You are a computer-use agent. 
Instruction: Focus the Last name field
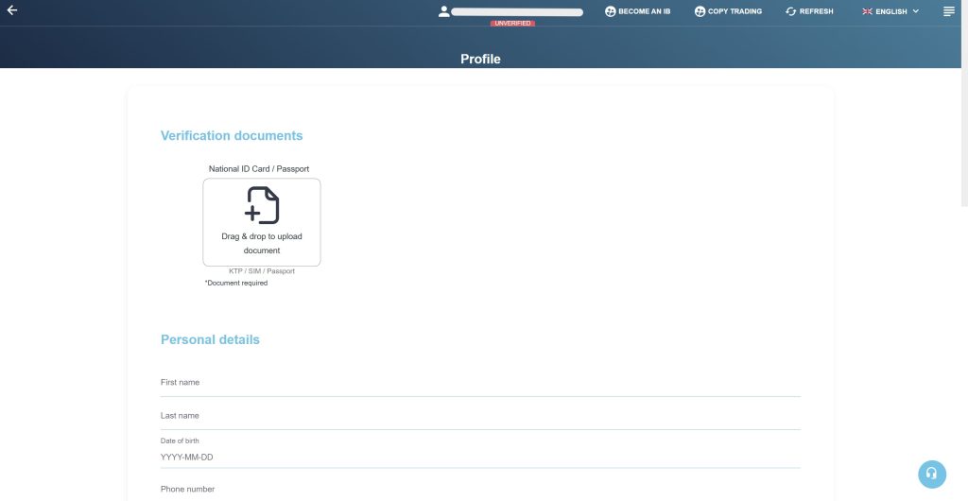pos(480,416)
